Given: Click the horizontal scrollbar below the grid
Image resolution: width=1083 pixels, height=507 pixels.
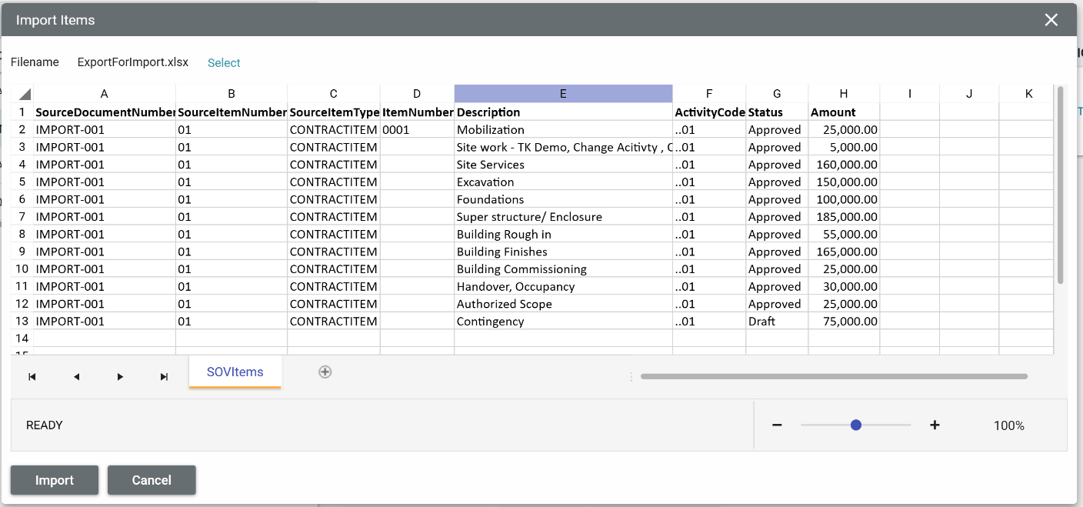Looking at the screenshot, I should coord(834,377).
